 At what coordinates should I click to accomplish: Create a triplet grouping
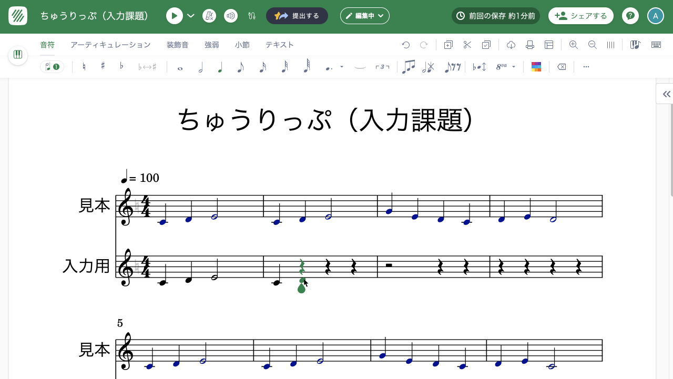pos(383,67)
